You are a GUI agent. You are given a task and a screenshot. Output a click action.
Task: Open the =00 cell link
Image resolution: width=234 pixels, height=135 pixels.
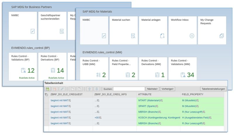97,118
